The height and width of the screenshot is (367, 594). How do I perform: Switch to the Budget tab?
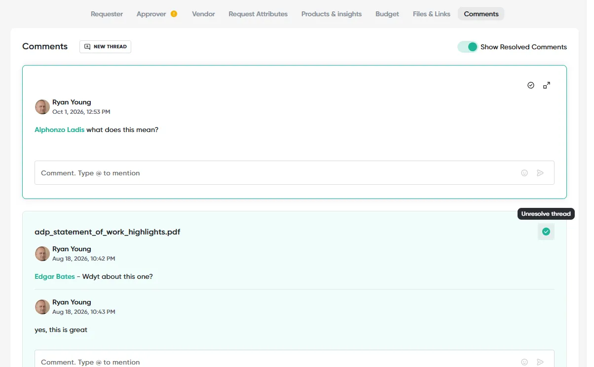(x=387, y=14)
